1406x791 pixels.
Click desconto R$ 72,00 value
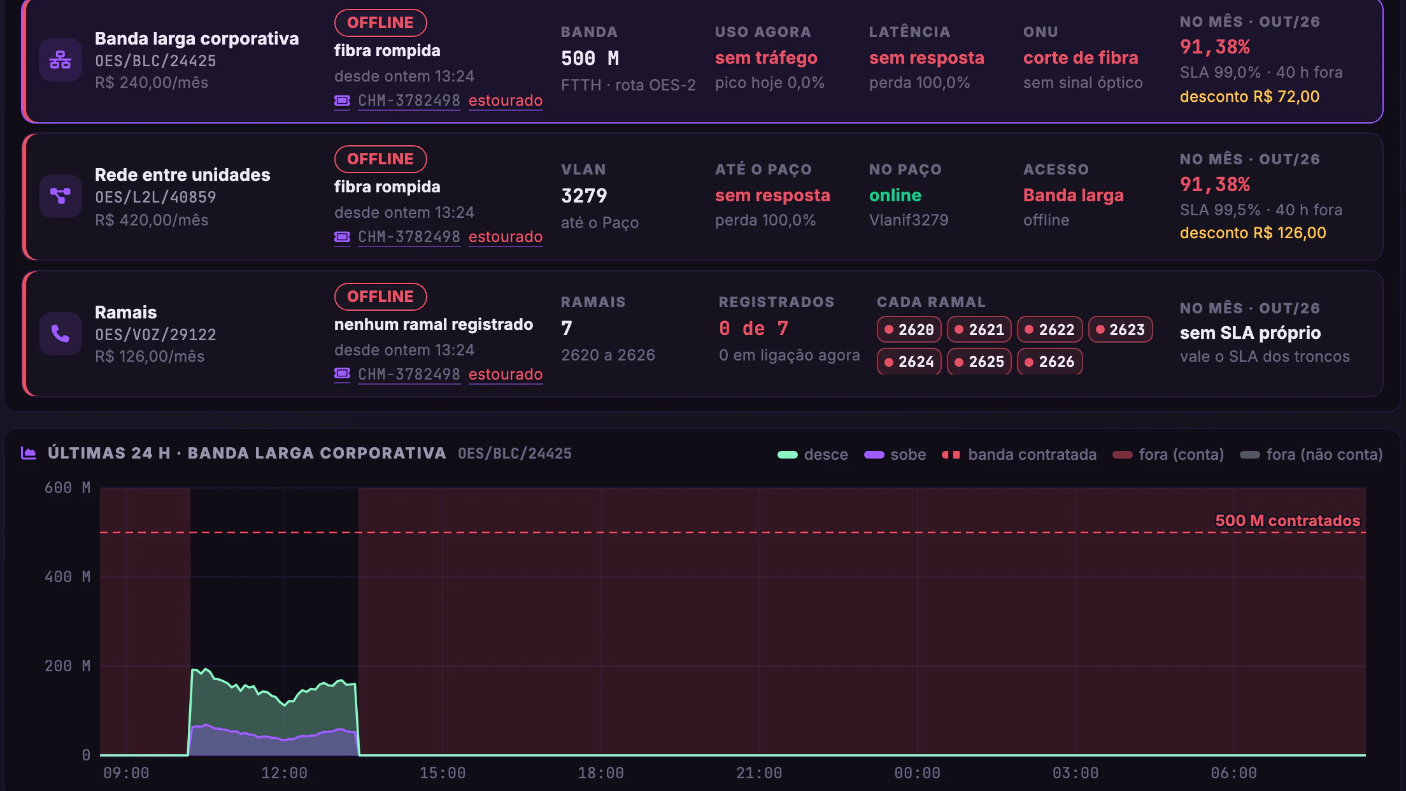coord(1249,97)
